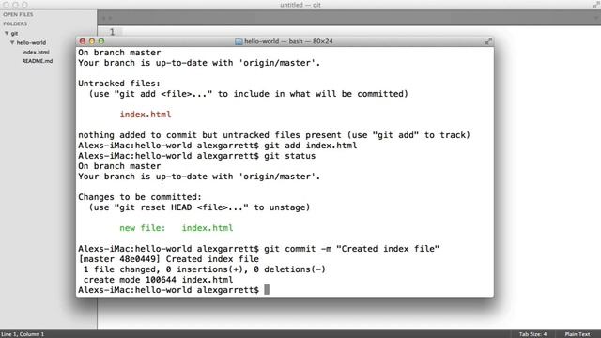Select the git root folder label
The width and height of the screenshot is (601, 338).
point(14,34)
